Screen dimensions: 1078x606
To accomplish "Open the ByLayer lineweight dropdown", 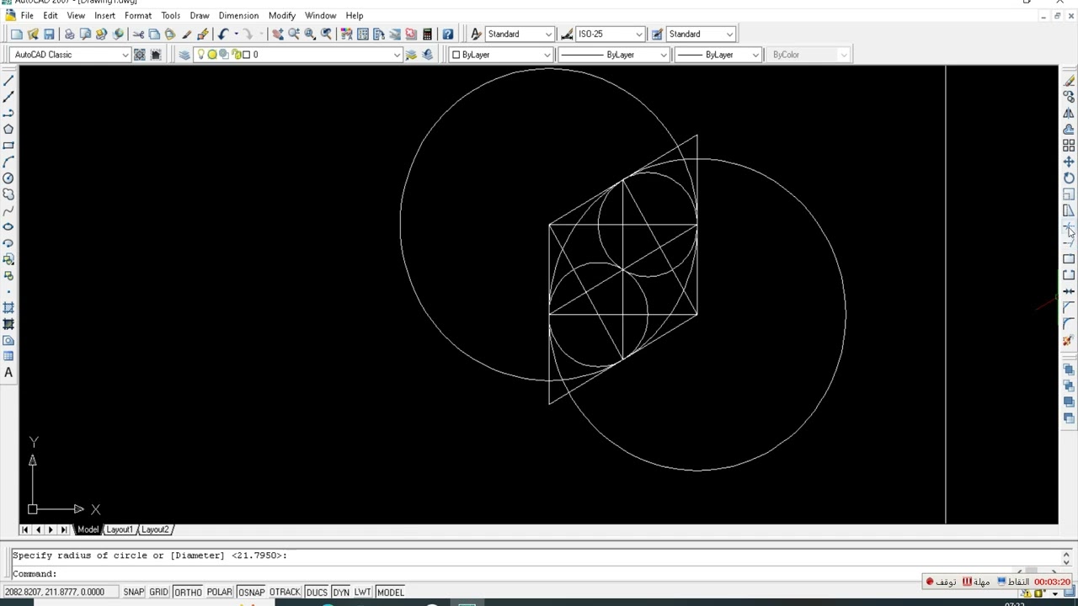I will 755,55.
